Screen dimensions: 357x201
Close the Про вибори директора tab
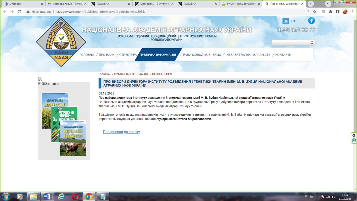[302, 4]
